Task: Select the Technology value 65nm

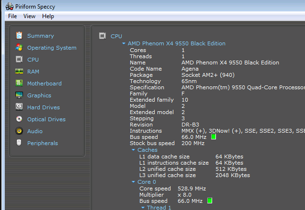Action: coord(189,81)
